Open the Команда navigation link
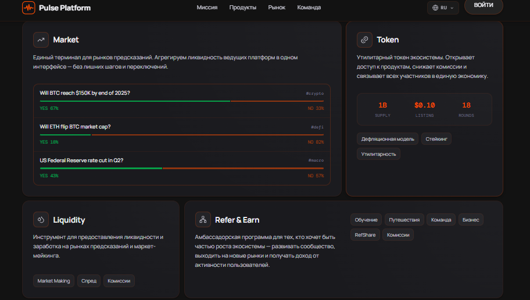The image size is (530, 300). [309, 8]
